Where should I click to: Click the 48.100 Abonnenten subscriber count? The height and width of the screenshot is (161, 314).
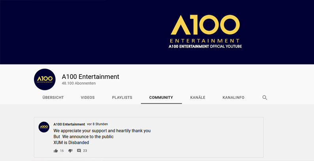click(x=79, y=83)
